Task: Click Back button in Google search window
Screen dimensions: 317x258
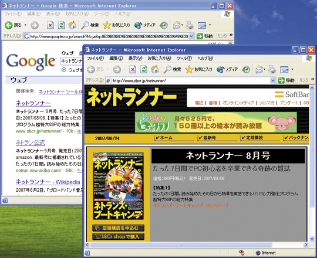Action: click(x=13, y=25)
